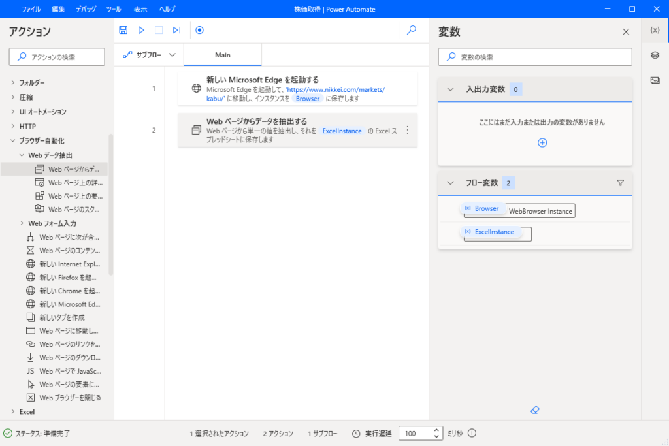Open more options of step 2
This screenshot has width=669, height=446.
408,130
